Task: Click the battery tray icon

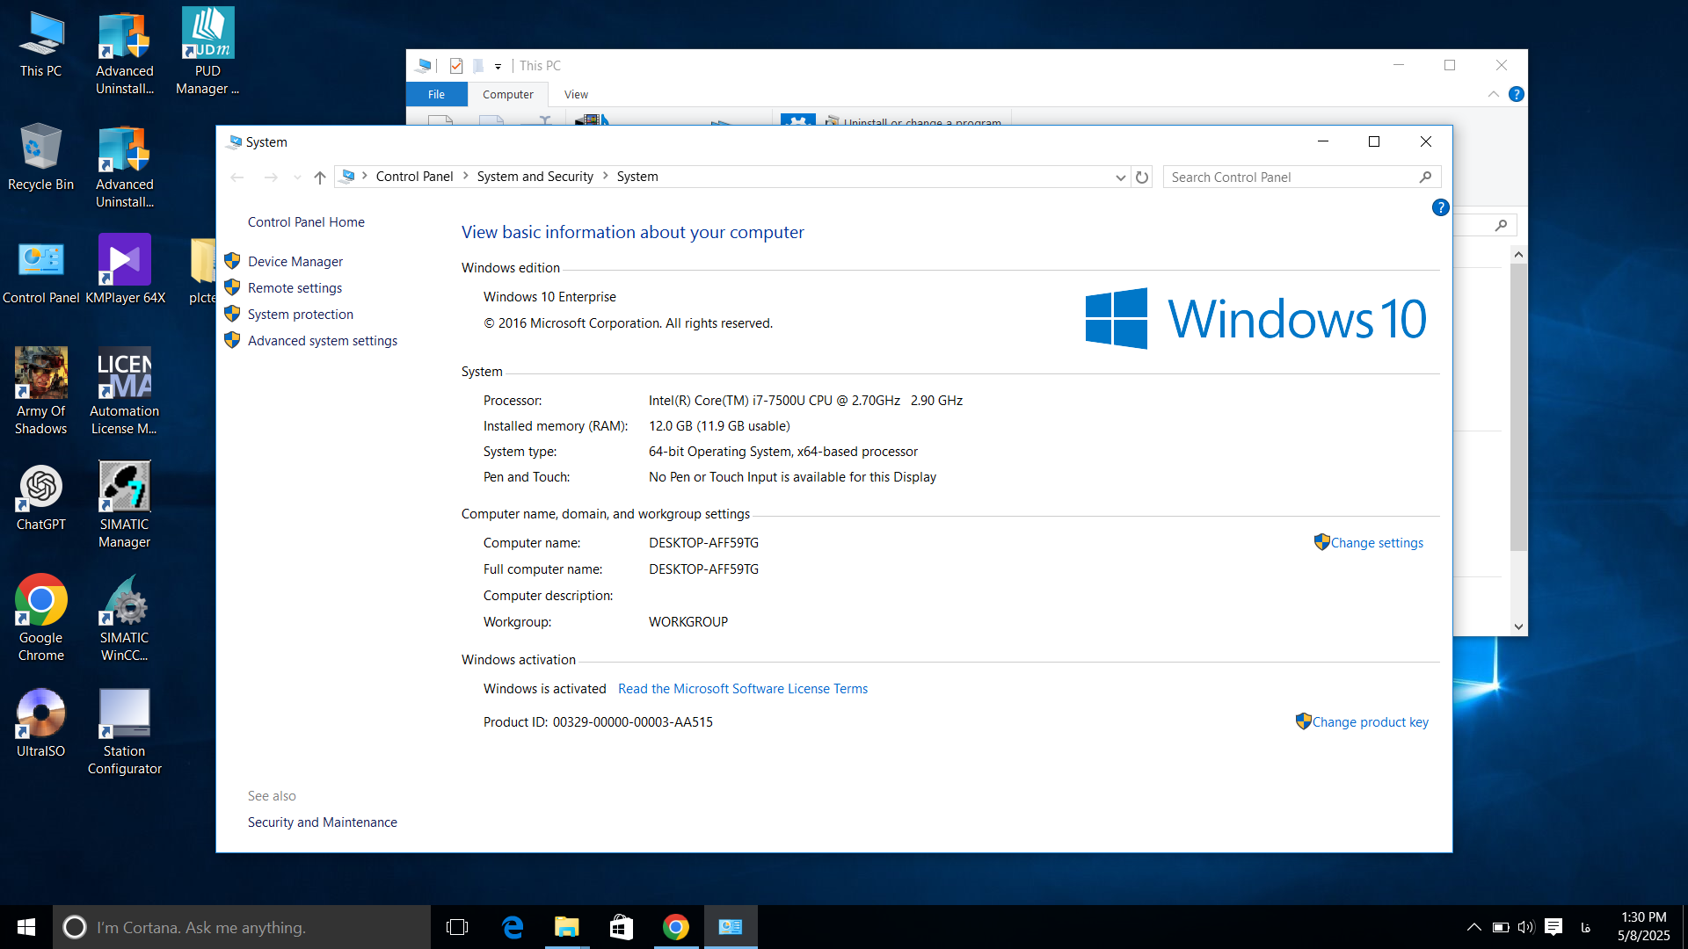Action: click(x=1501, y=927)
